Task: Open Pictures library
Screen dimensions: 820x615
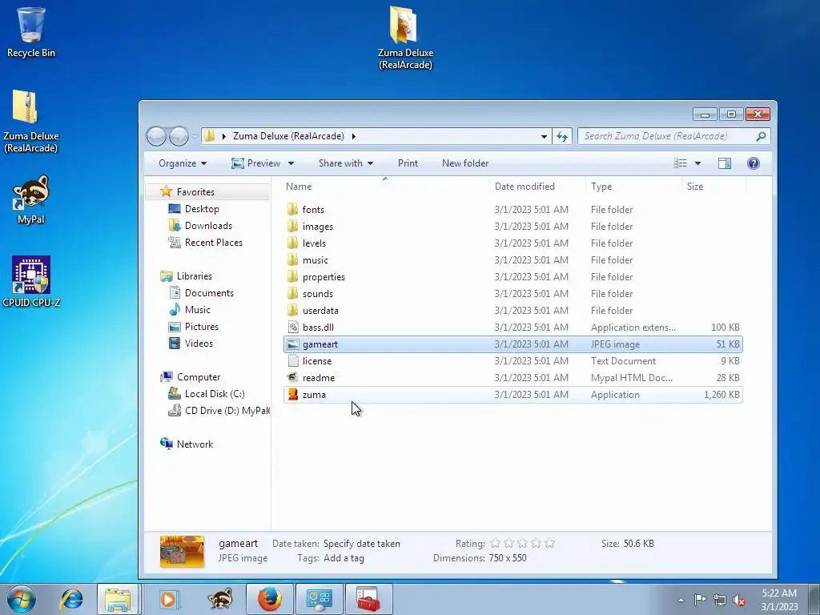Action: click(201, 327)
